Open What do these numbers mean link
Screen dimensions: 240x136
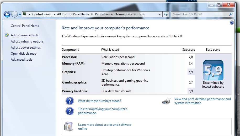(x=99, y=101)
